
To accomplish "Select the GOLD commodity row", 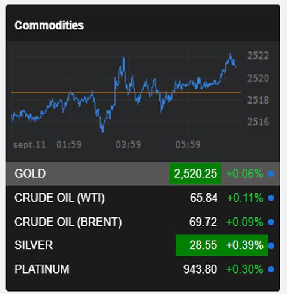I will pos(143,174).
